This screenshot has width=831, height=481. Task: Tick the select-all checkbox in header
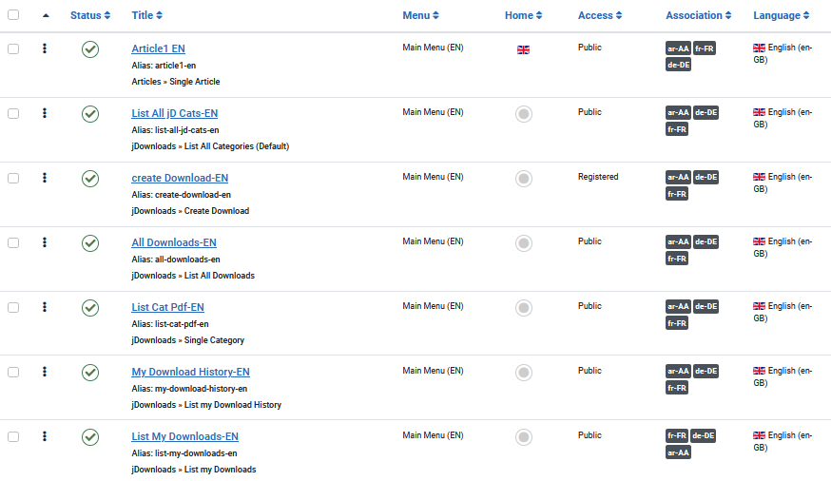13,15
